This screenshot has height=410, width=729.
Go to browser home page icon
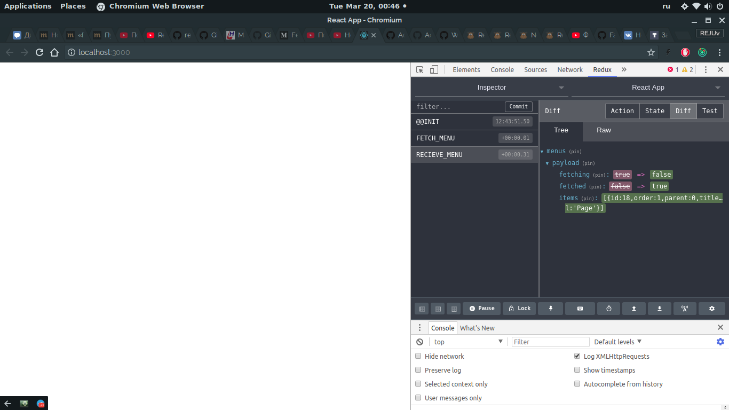point(54,52)
